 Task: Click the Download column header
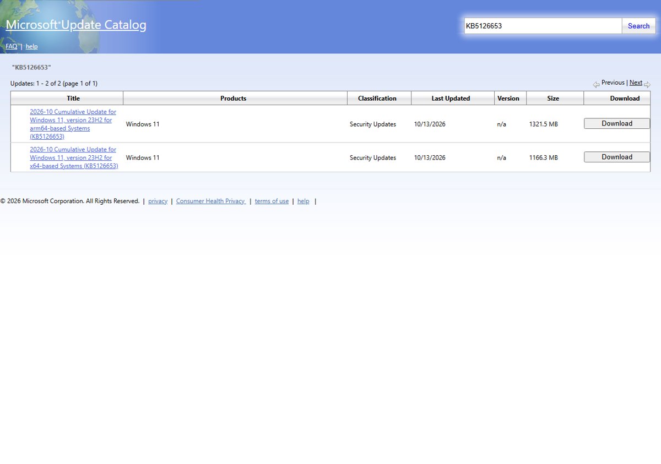coord(625,99)
